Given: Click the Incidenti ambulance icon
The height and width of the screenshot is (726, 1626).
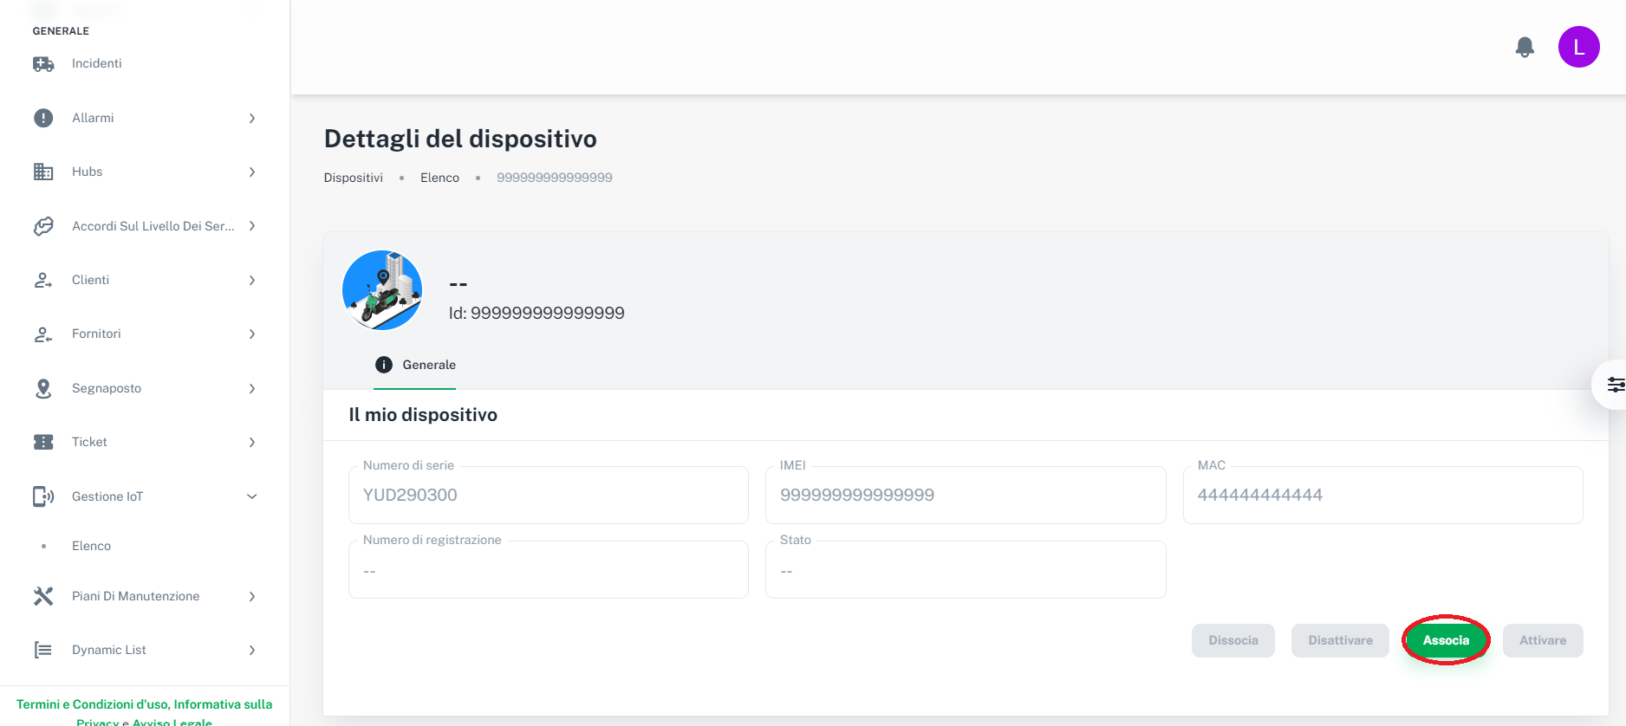Looking at the screenshot, I should click(x=43, y=64).
